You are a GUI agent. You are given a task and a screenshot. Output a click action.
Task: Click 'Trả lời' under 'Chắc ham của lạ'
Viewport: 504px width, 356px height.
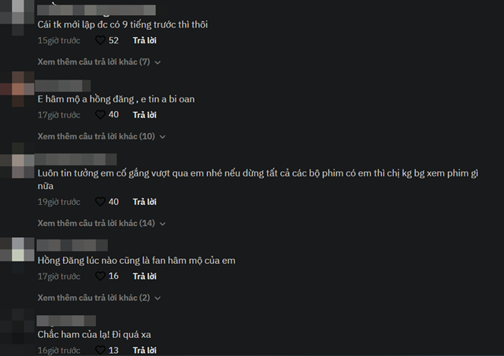[145, 350]
